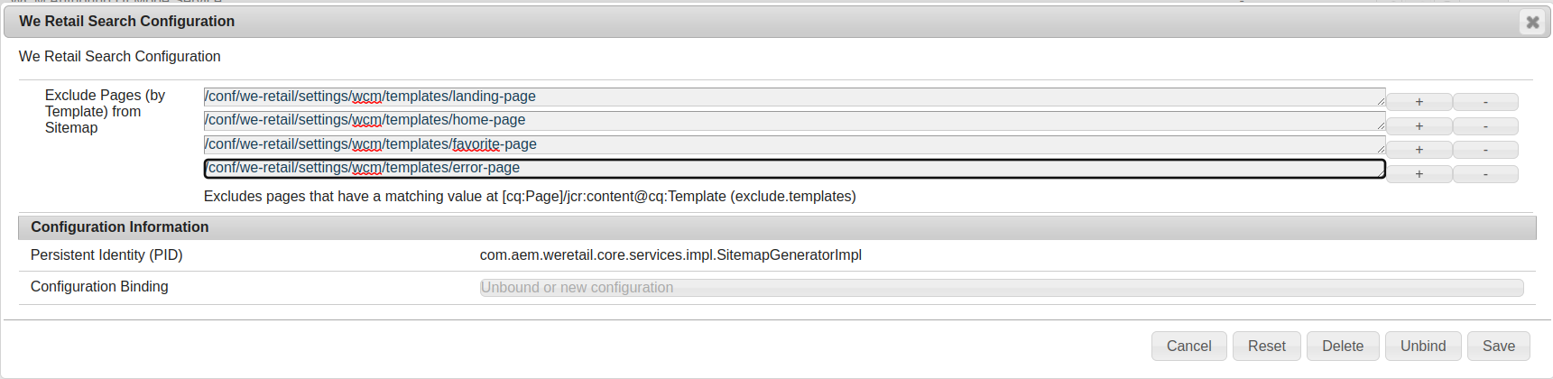The width and height of the screenshot is (1553, 379).
Task: Delete this configuration
Action: pos(1343,347)
